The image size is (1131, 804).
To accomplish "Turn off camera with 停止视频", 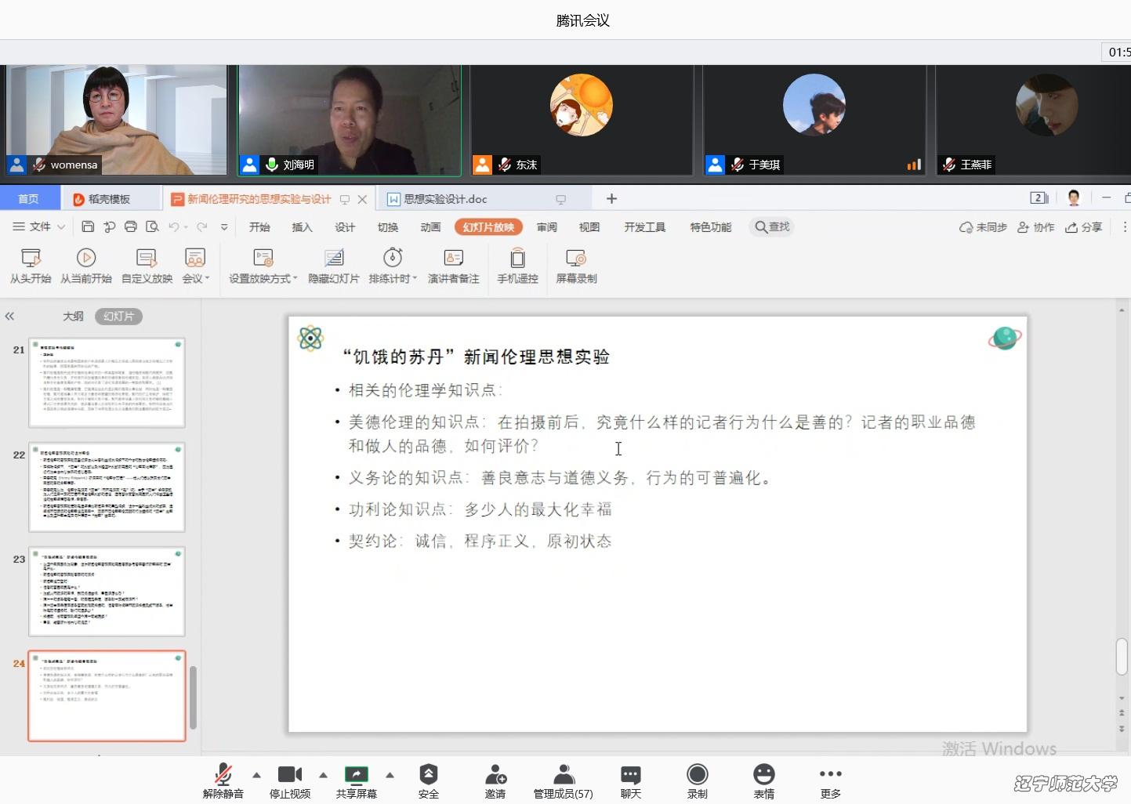I will [x=290, y=781].
